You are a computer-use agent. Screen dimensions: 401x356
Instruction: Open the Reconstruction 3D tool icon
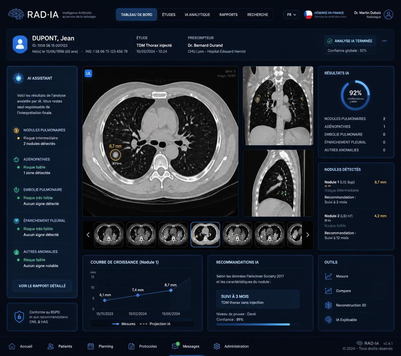[328, 305]
